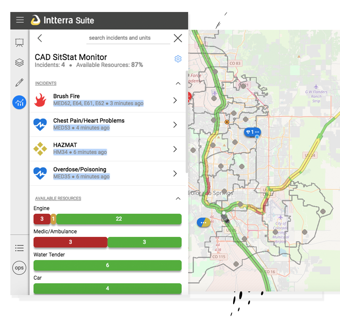
Task: Click the Overdose/Poisoning heart icon
Action: [x=40, y=173]
